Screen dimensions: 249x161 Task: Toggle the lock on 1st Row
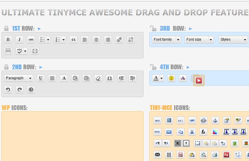click(6, 28)
